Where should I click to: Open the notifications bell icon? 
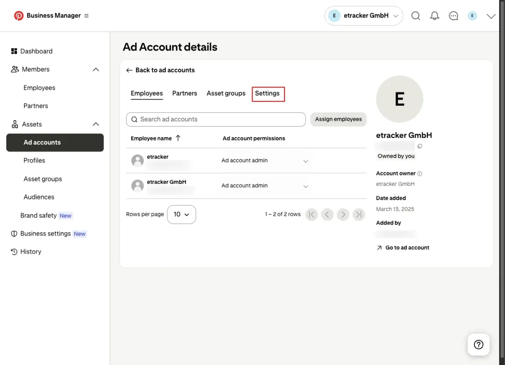tap(435, 16)
